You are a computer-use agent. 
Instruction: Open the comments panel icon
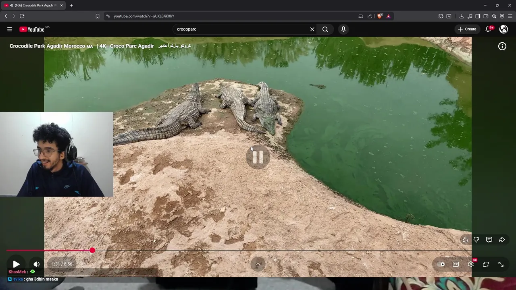pyautogui.click(x=489, y=240)
